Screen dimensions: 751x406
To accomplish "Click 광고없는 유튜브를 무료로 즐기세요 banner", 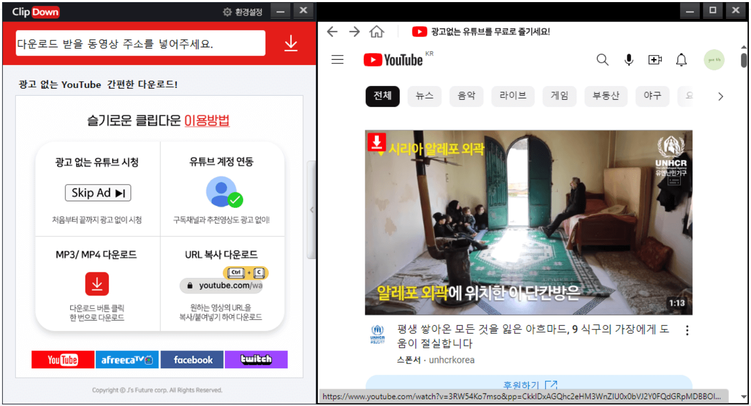I will point(481,31).
